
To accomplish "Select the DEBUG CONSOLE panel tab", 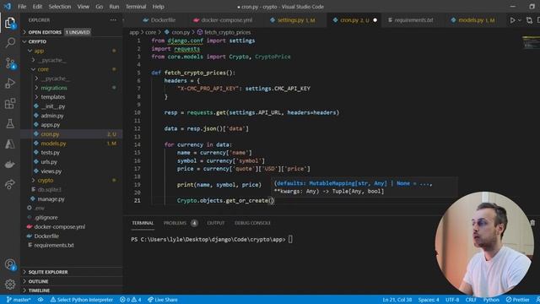I will point(252,223).
